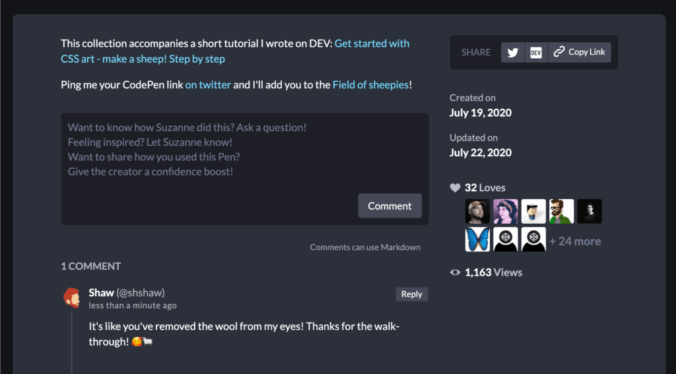View the bald man with cap avatar
Image resolution: width=676 pixels, height=374 pixels.
[x=477, y=211]
